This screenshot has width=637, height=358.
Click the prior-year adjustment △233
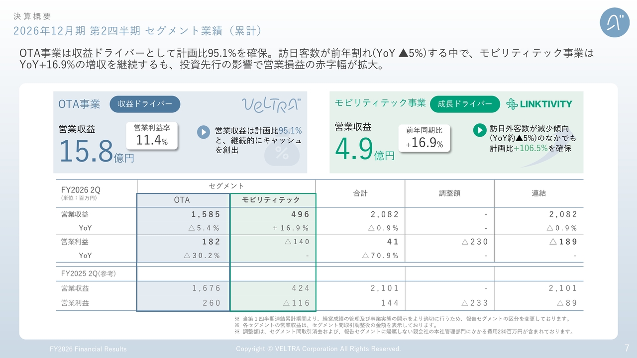coord(475,303)
